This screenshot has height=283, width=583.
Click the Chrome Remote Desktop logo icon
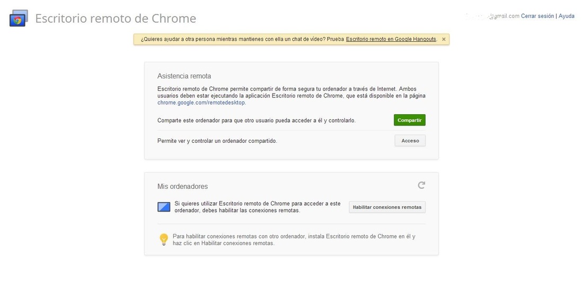(x=19, y=18)
